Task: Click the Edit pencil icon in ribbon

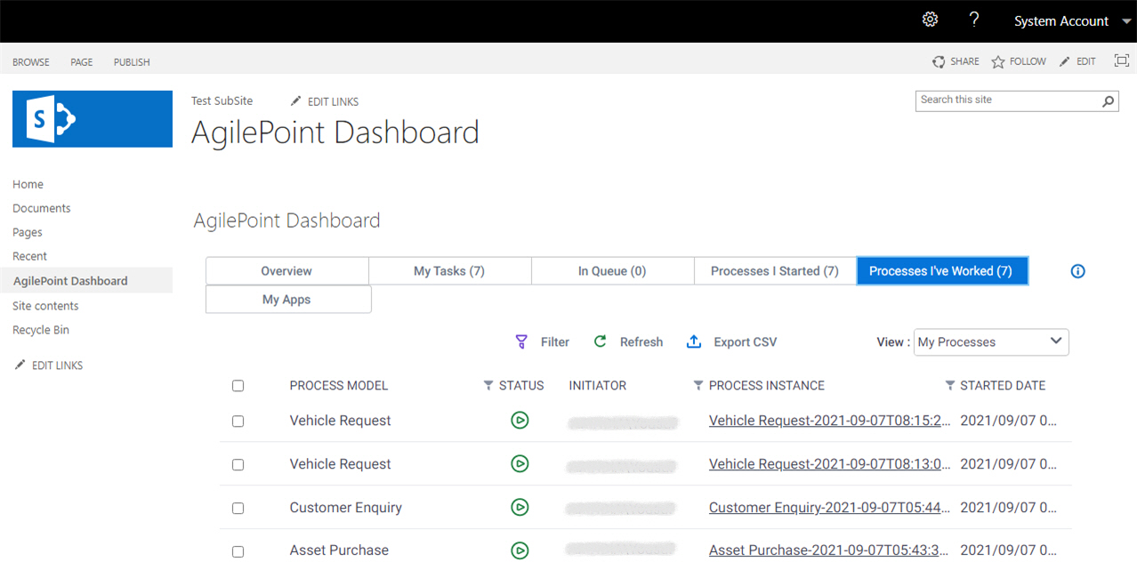Action: pos(1065,61)
